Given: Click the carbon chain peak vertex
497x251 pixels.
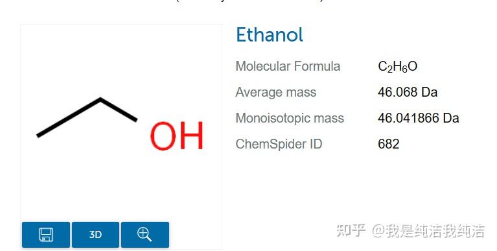Looking at the screenshot, I should click(100, 100).
